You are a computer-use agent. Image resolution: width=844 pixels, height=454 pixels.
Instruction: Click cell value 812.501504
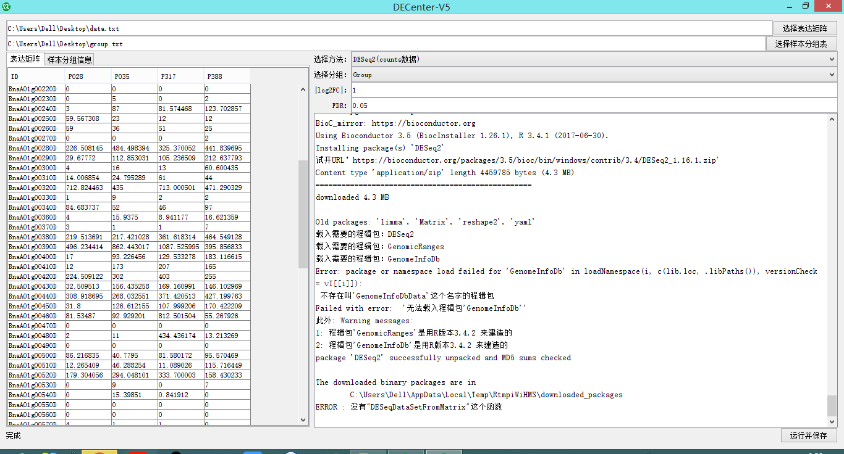point(180,316)
